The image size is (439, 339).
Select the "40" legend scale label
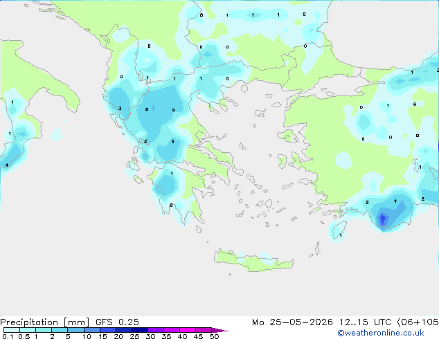182,336
